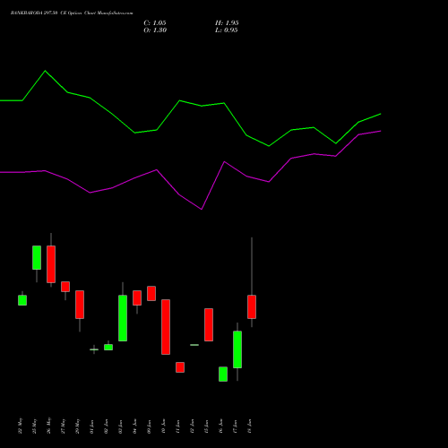Click the magenta indicator line lowest point
The height and width of the screenshot is (448, 448).
(202, 209)
